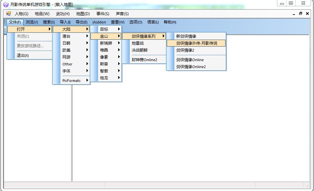Click the app icon left of 人物(G)
The height and width of the screenshot is (191, 314).
point(8,14)
